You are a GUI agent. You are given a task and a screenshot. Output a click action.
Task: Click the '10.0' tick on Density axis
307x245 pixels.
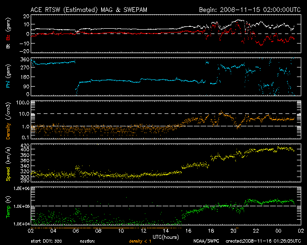click(24, 114)
